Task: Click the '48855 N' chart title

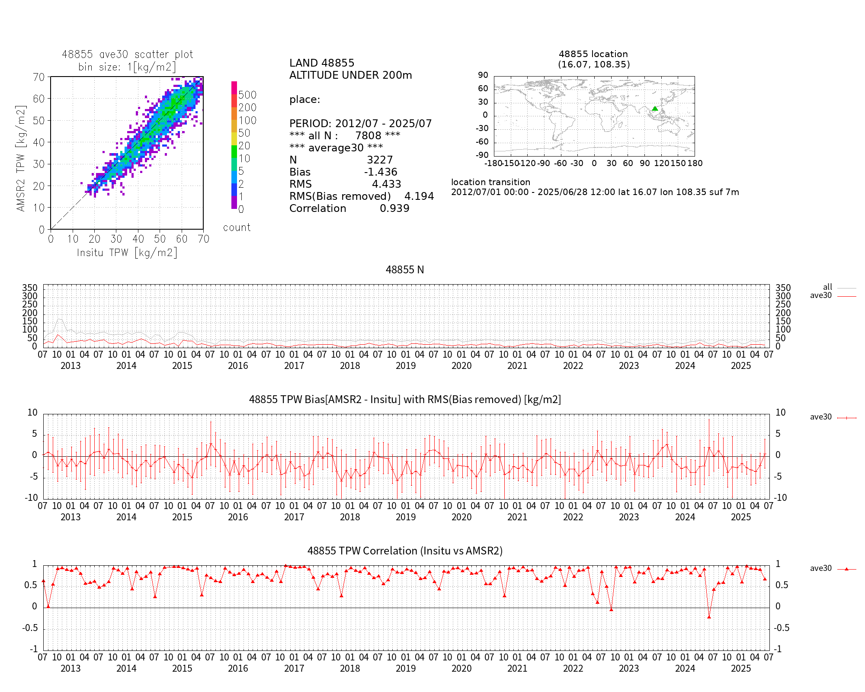Action: coord(405,270)
